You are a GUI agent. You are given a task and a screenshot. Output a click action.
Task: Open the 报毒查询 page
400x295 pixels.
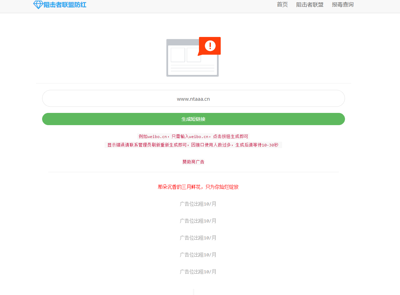[x=343, y=5]
